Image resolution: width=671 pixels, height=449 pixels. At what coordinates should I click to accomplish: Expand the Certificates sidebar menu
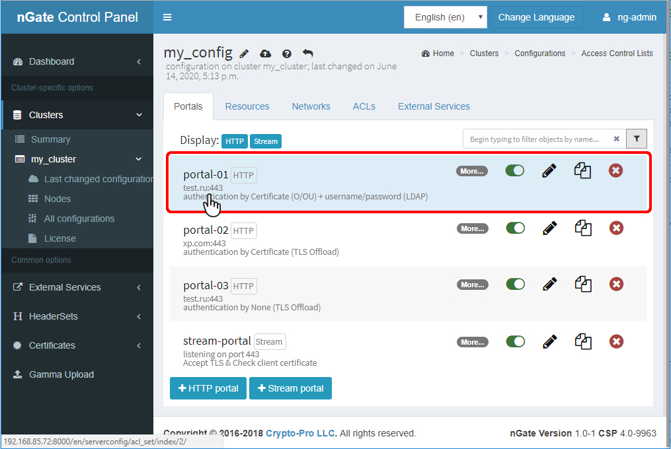[x=77, y=345]
